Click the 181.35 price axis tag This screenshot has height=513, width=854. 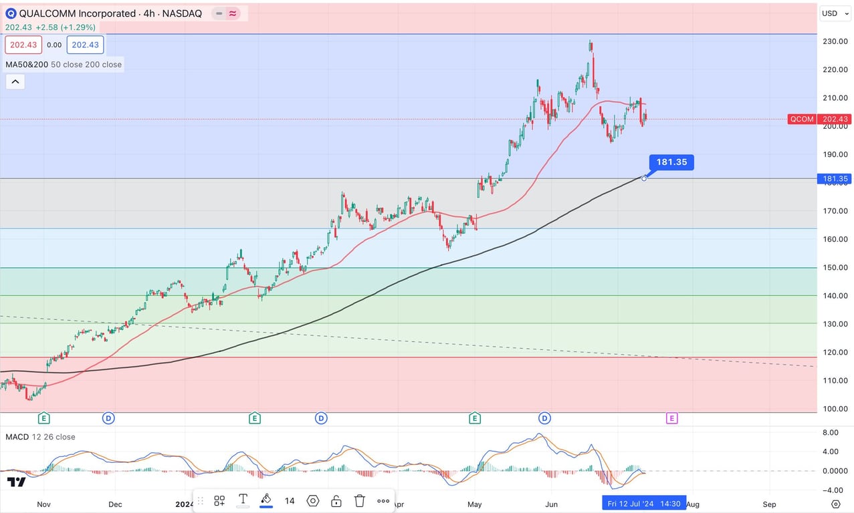click(834, 179)
